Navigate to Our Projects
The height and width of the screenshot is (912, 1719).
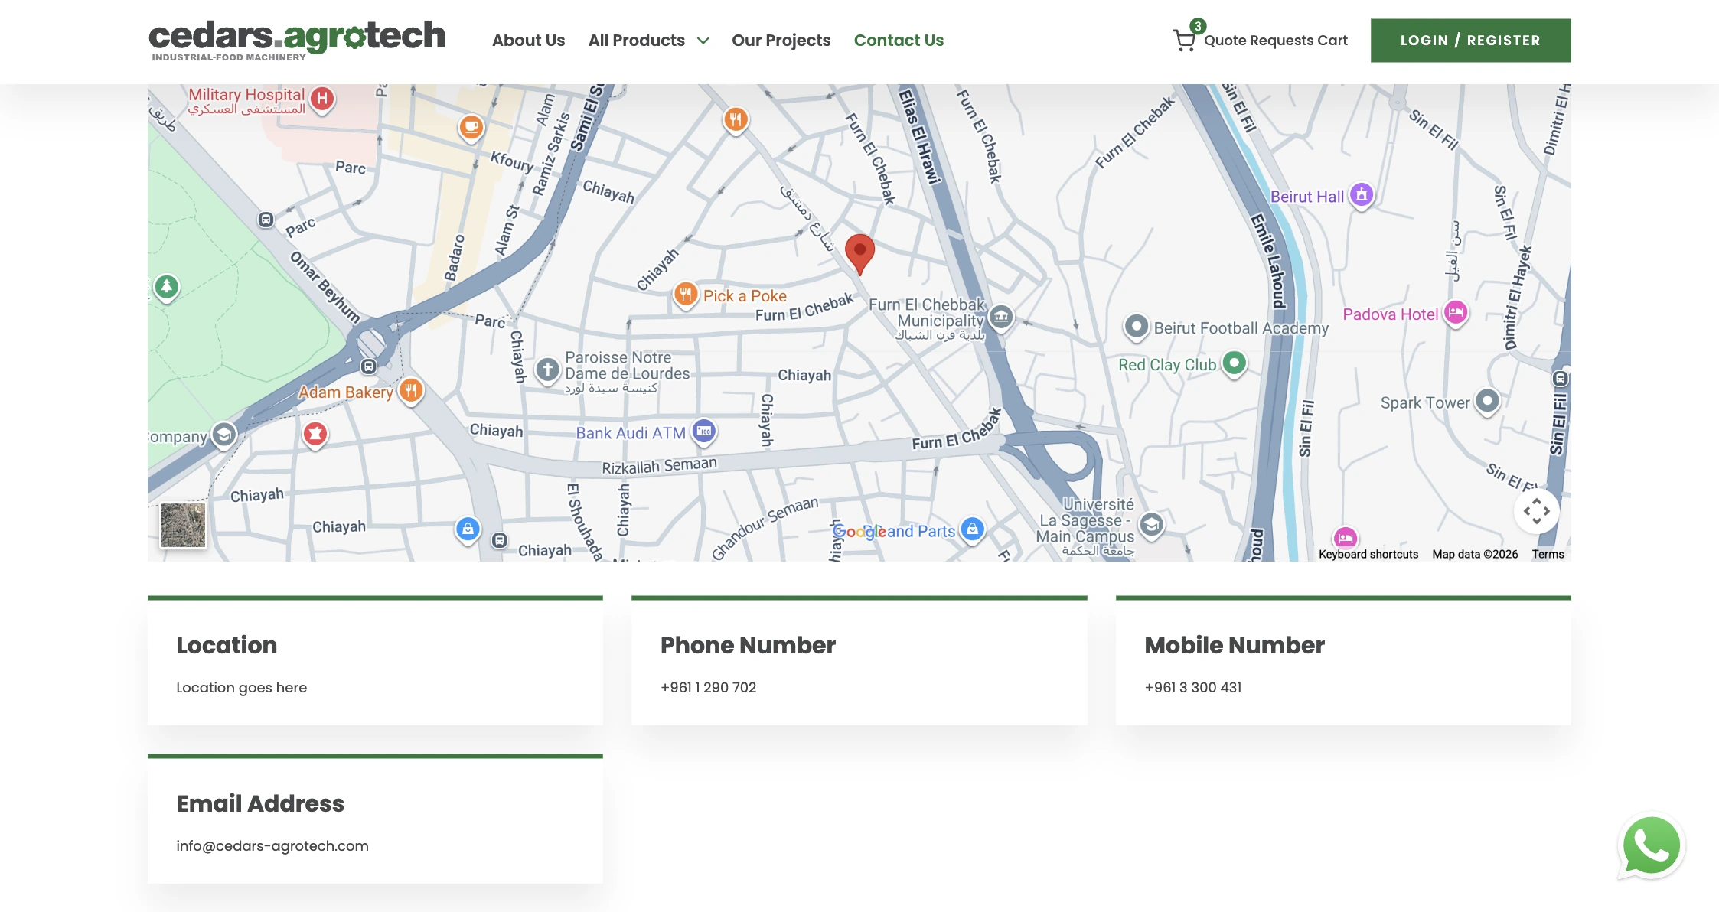pyautogui.click(x=781, y=41)
